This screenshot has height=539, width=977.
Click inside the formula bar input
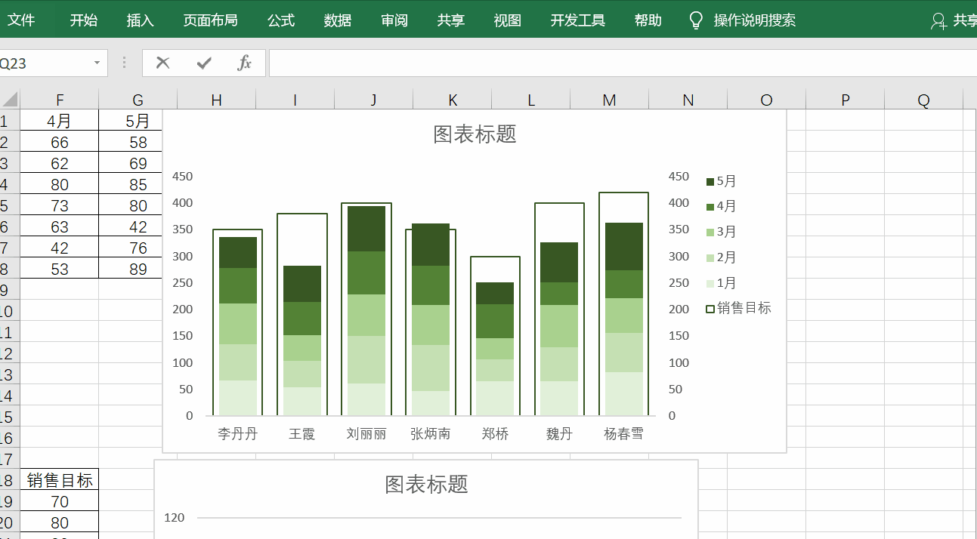[623, 63]
